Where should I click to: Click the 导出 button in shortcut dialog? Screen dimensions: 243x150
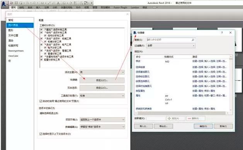pos(163,126)
